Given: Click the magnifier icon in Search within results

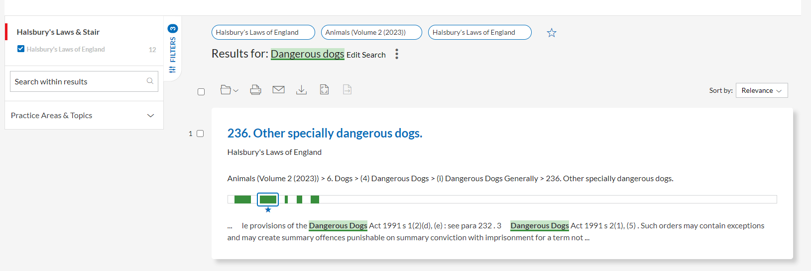Looking at the screenshot, I should (x=150, y=81).
